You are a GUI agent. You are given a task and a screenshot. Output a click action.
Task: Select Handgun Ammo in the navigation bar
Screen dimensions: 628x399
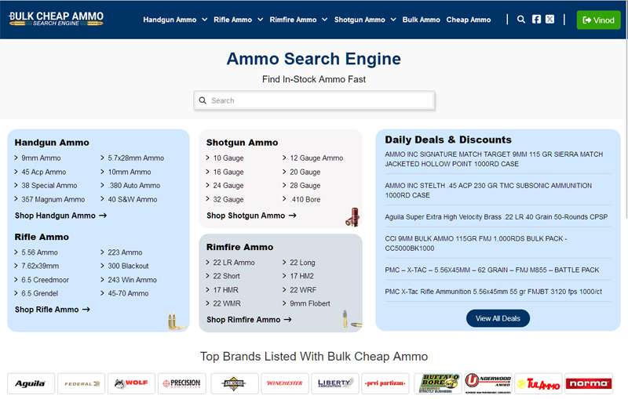coord(170,20)
